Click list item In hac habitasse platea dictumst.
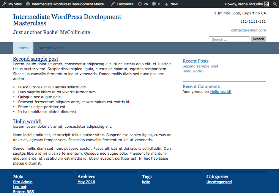This screenshot has height=193, width=279. pyautogui.click(x=48, y=111)
